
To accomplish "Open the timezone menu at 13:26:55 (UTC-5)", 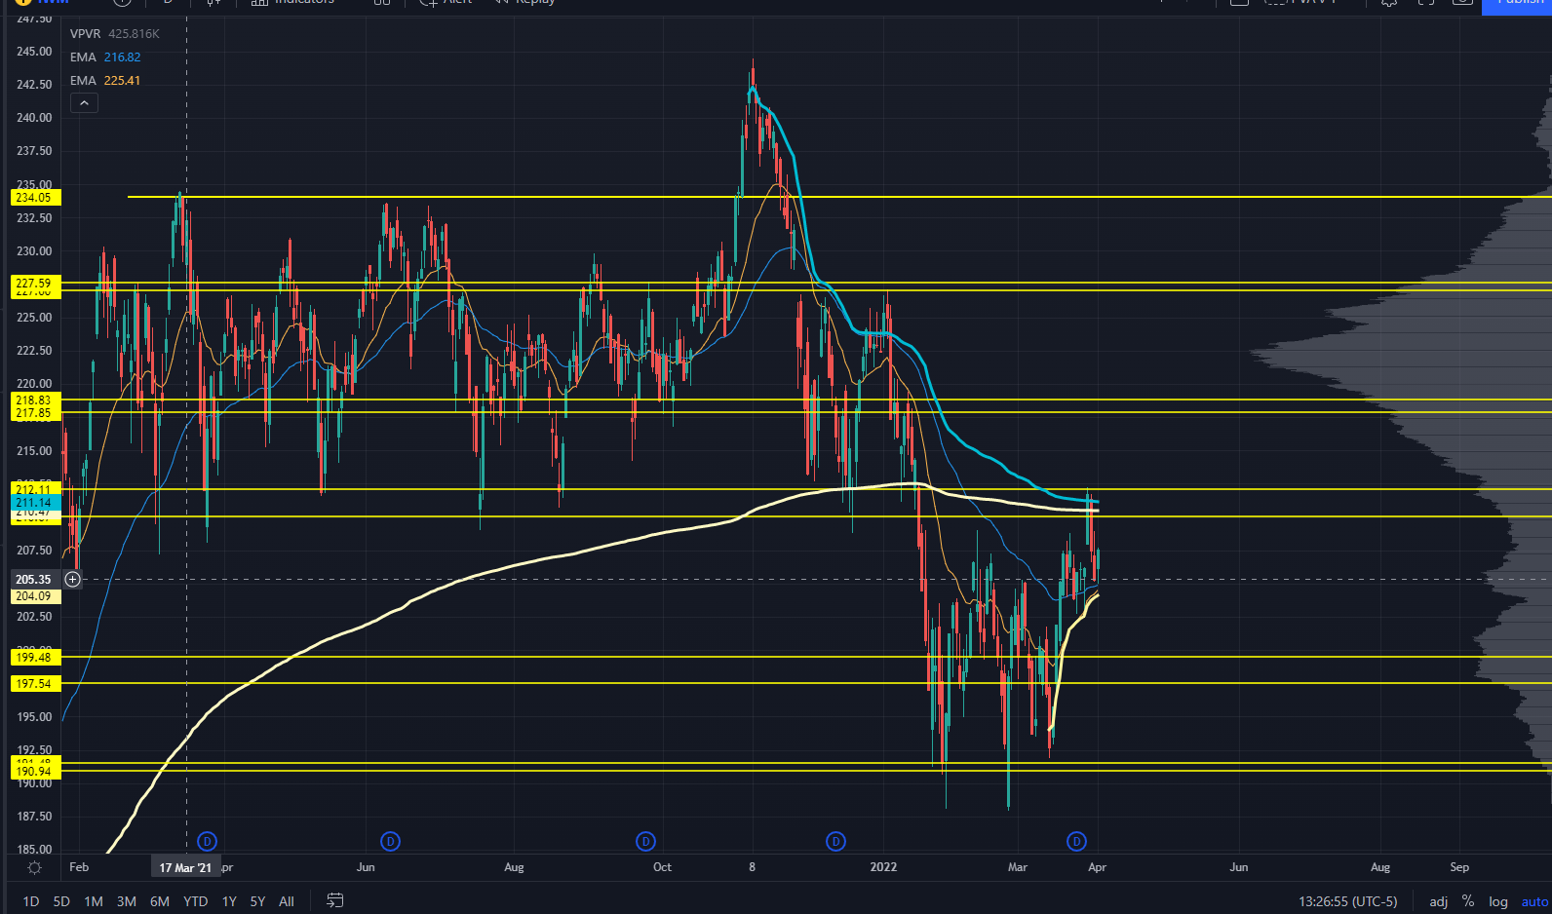I will point(1347,901).
